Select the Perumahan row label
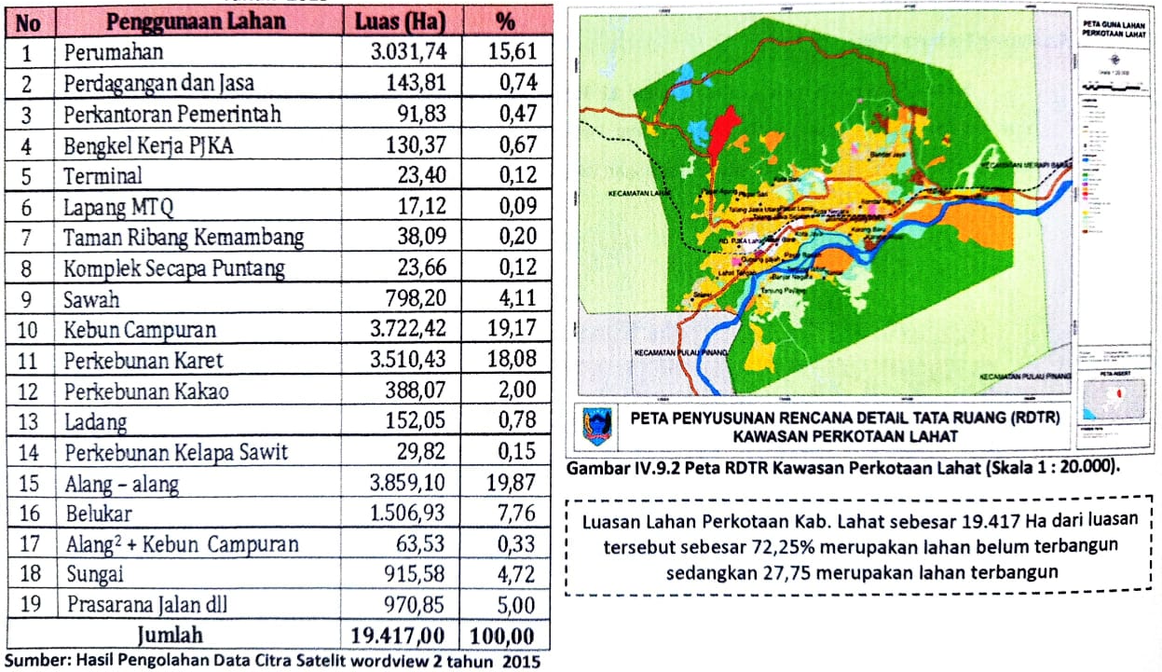This screenshot has height=672, width=1162. 114,52
